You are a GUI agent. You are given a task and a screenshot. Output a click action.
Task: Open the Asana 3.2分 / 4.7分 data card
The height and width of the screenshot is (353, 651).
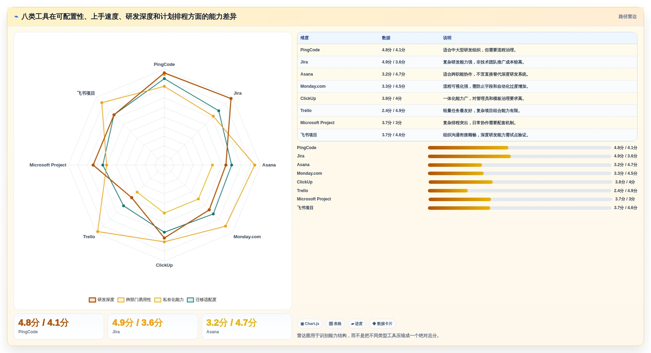[247, 327]
